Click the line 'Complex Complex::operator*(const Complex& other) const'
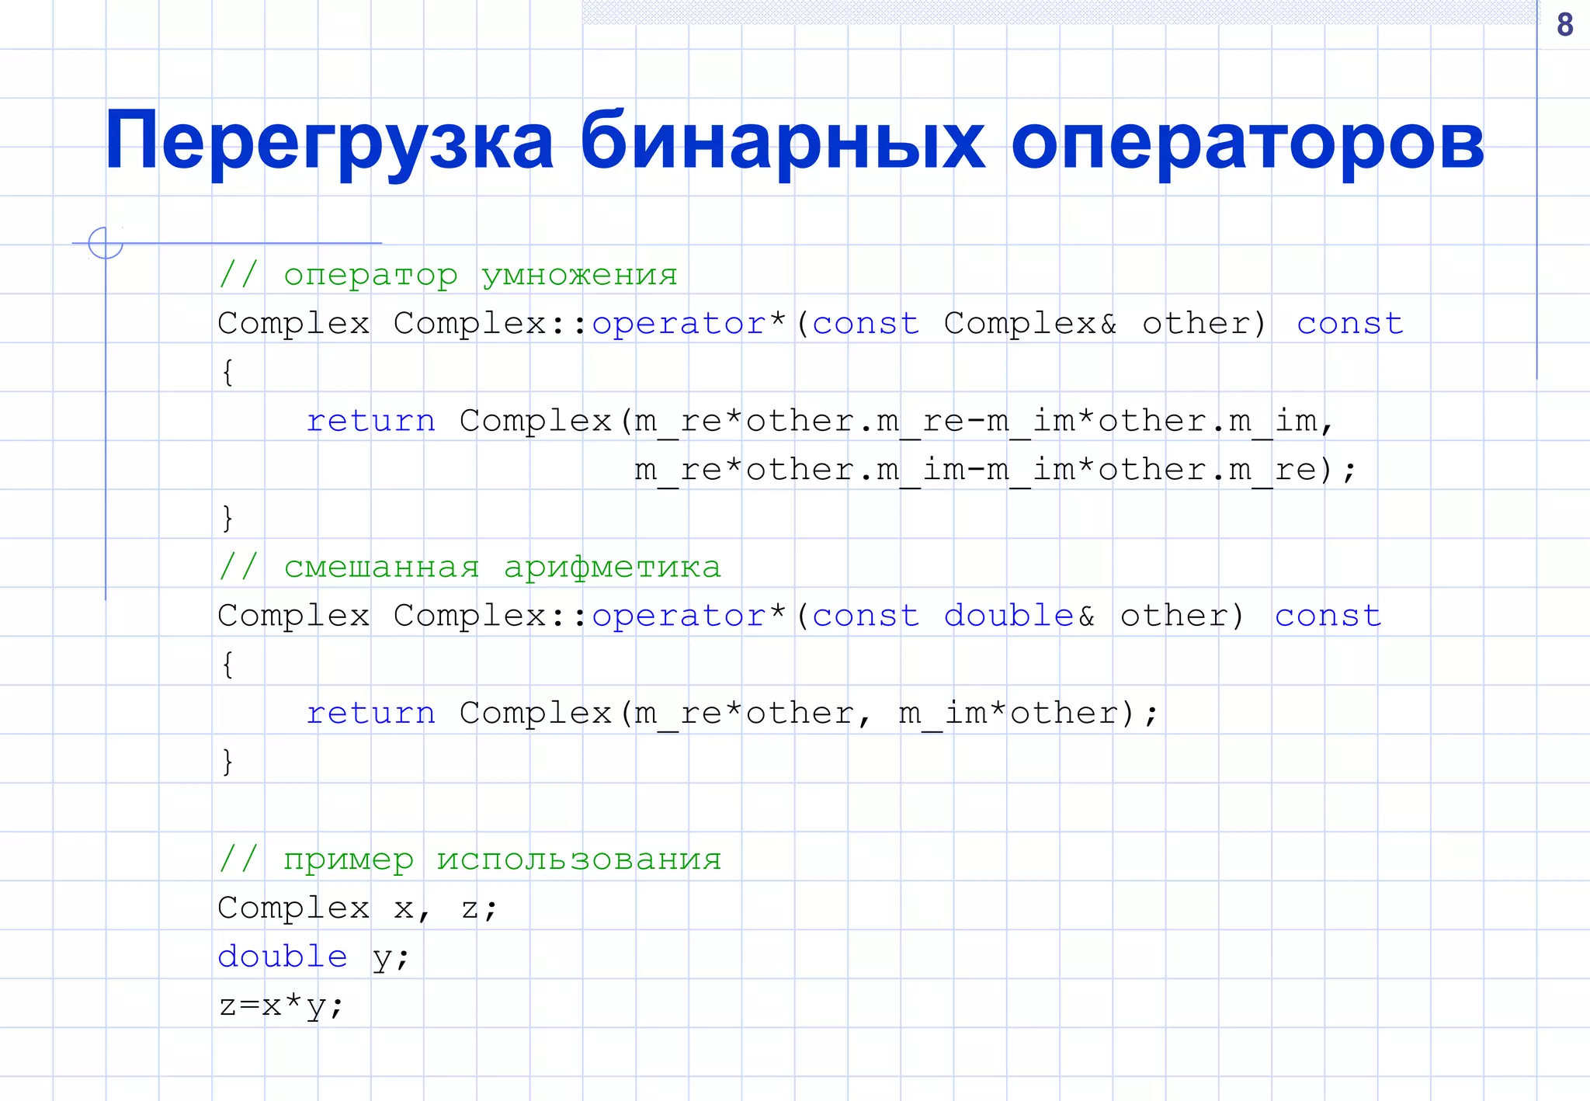This screenshot has height=1101, width=1590. (811, 323)
